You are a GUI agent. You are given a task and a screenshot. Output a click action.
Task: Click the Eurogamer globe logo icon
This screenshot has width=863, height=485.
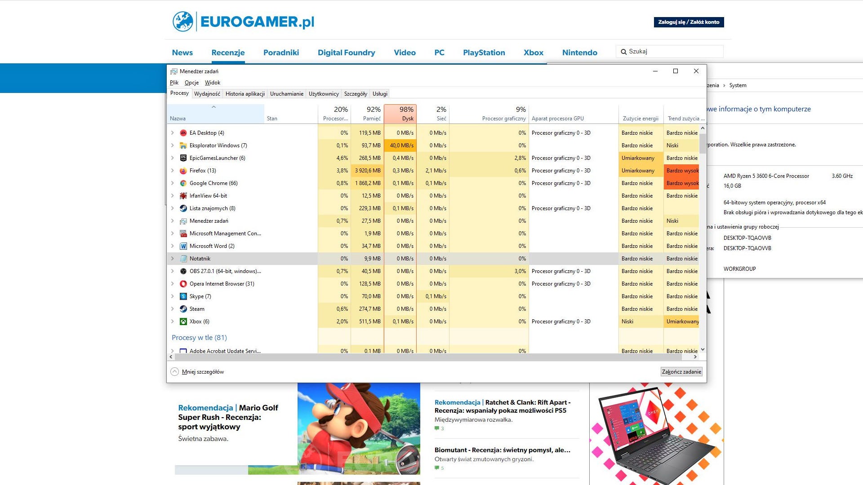pos(183,22)
